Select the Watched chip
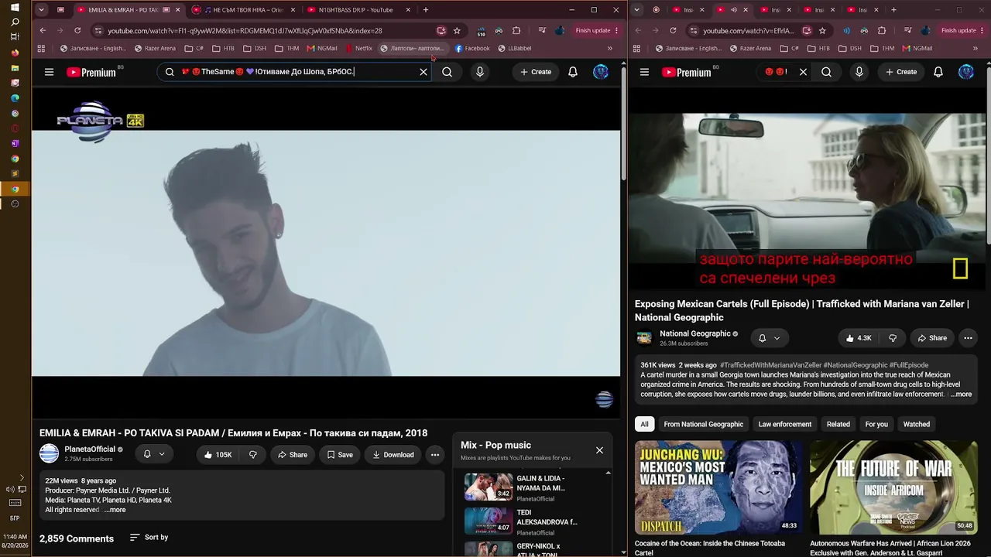The height and width of the screenshot is (557, 991). (917, 424)
